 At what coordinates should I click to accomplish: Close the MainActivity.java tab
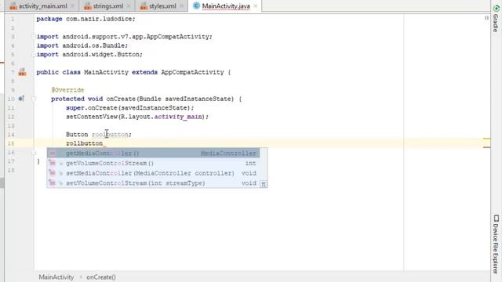[255, 6]
